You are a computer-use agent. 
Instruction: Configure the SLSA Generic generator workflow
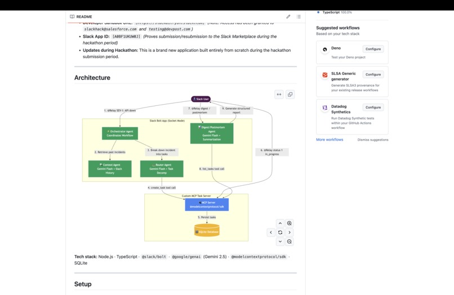click(373, 74)
